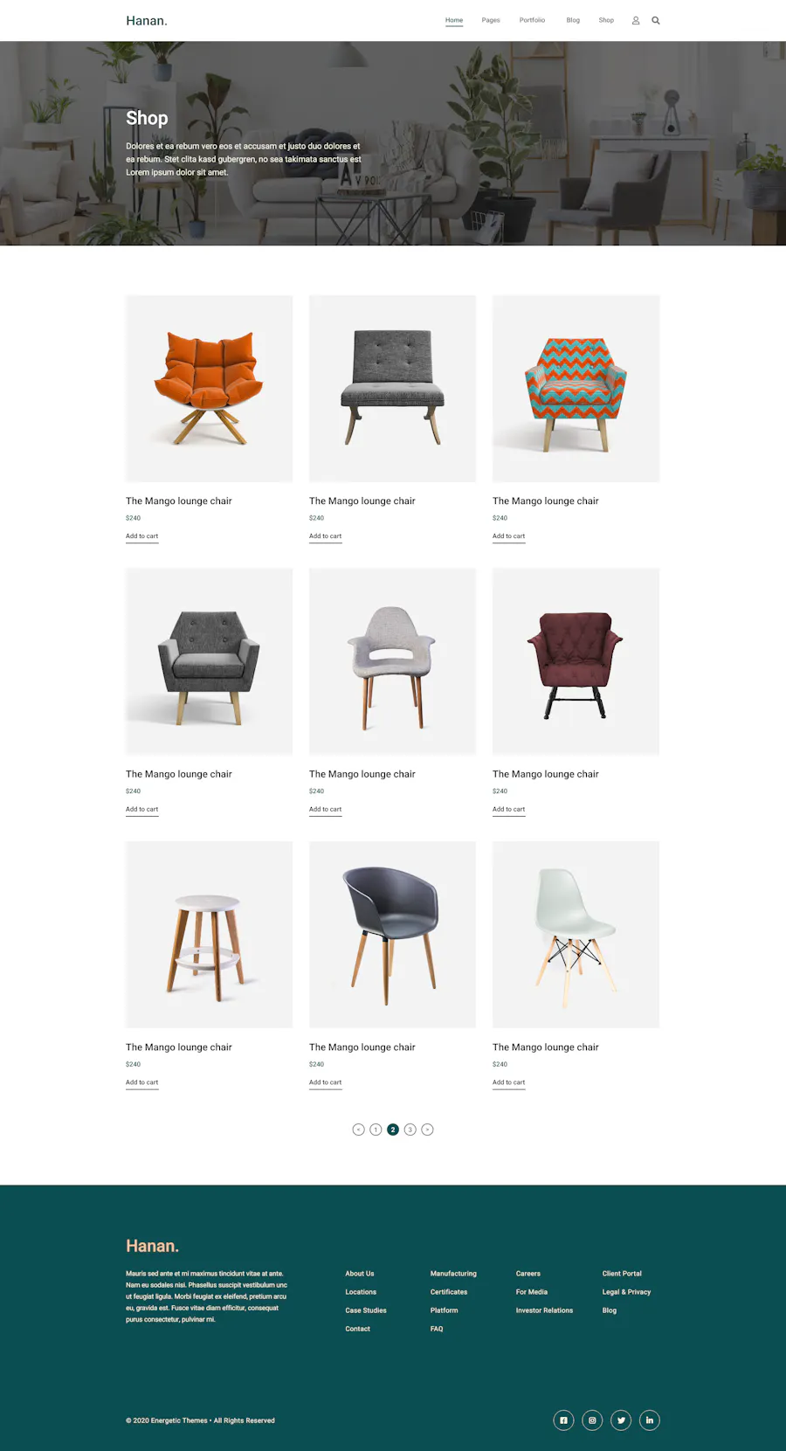
Task: Add the orange lounge chair to cart
Action: click(x=141, y=536)
